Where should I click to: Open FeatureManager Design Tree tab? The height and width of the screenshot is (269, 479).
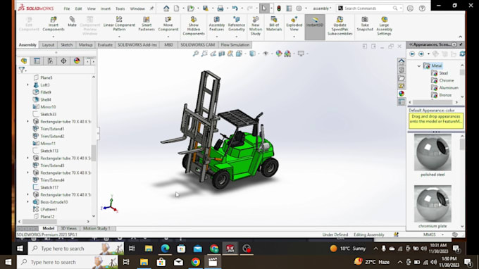[x=24, y=61]
